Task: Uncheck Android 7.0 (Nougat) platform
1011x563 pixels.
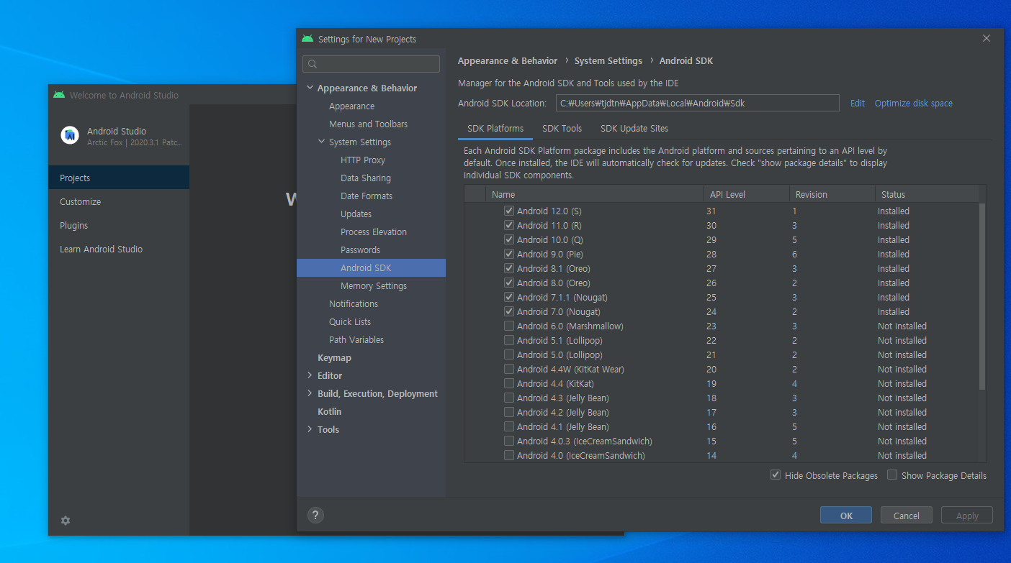Action: pyautogui.click(x=509, y=311)
